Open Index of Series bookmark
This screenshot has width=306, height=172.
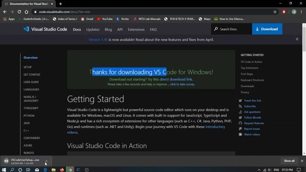(65, 19)
